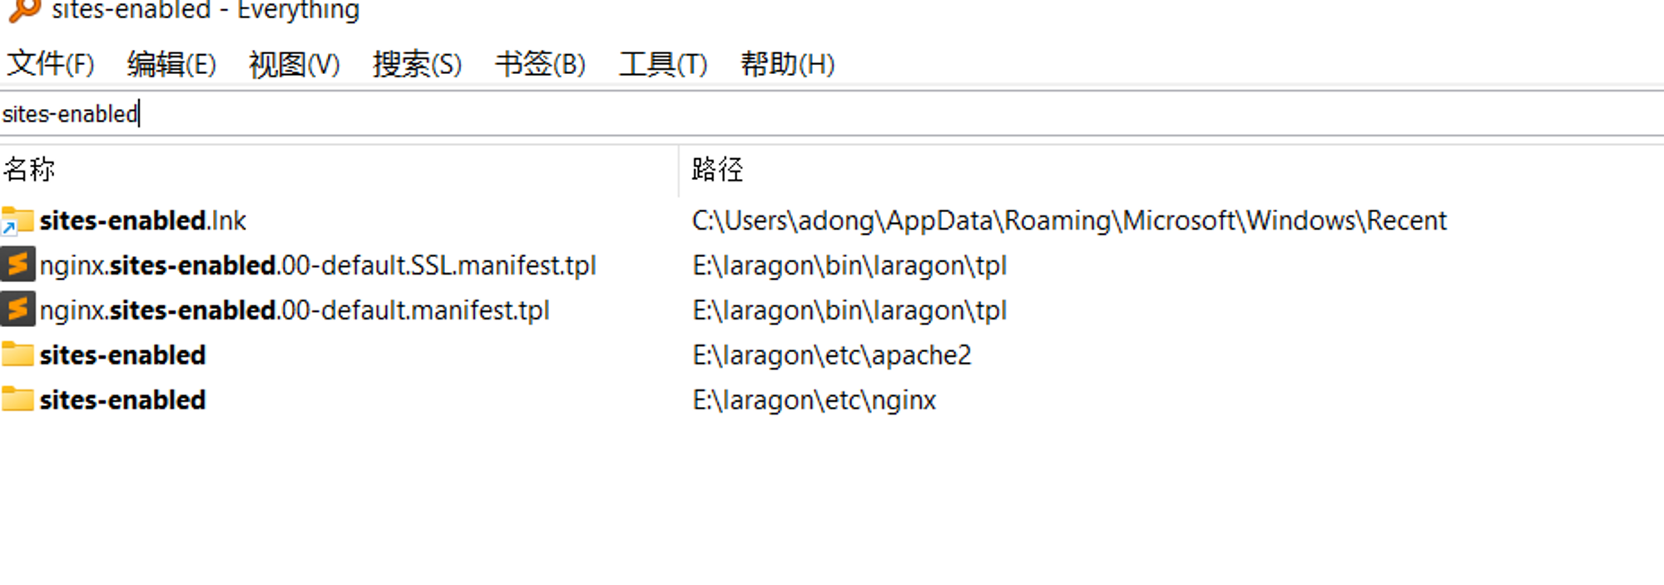This screenshot has width=1664, height=585.
Task: Click the Sublime icon of nginx SSL manifest template
Action: tap(17, 265)
